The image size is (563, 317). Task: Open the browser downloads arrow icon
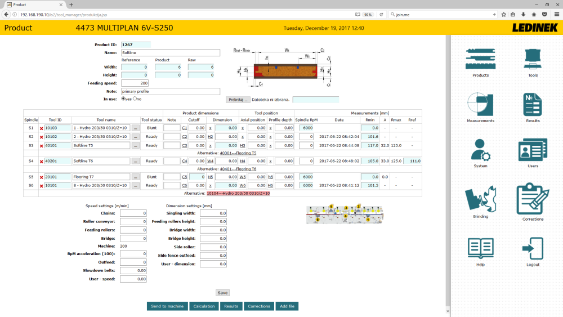click(523, 15)
